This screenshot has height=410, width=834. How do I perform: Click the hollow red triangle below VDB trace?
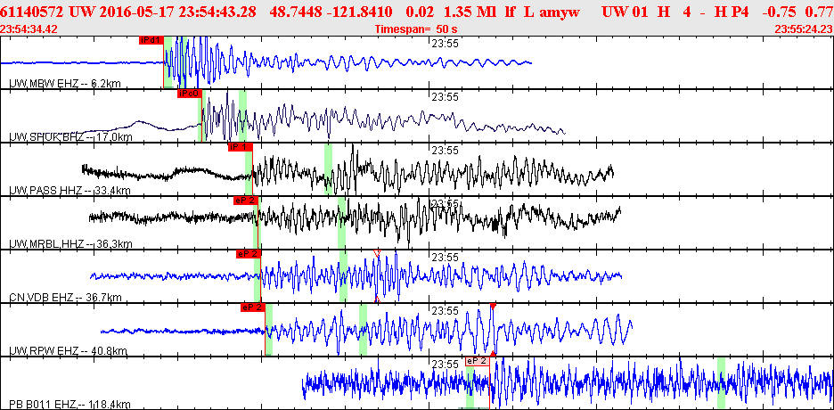(377, 299)
